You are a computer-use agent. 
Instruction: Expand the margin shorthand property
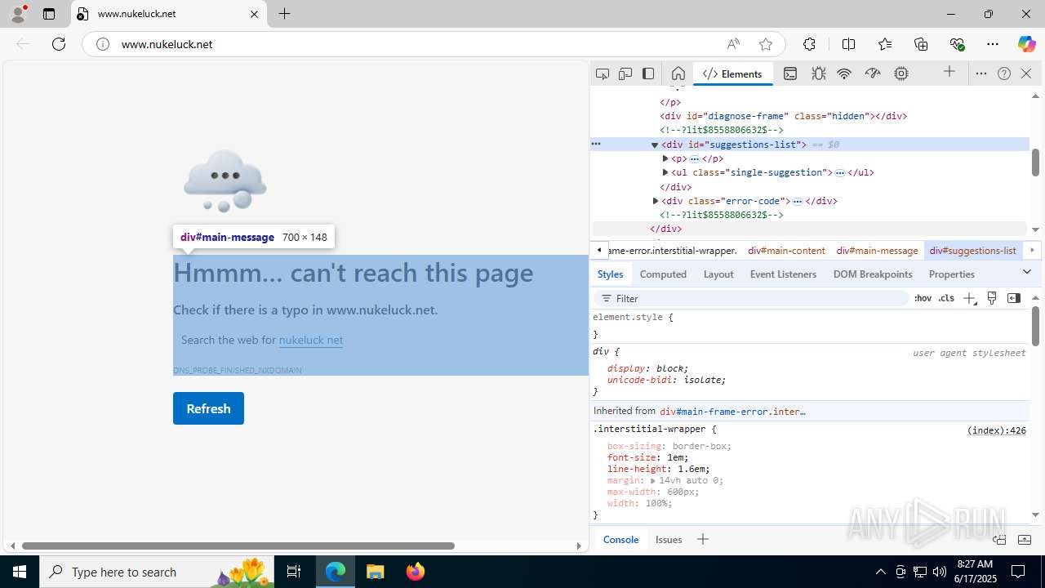[653, 481]
